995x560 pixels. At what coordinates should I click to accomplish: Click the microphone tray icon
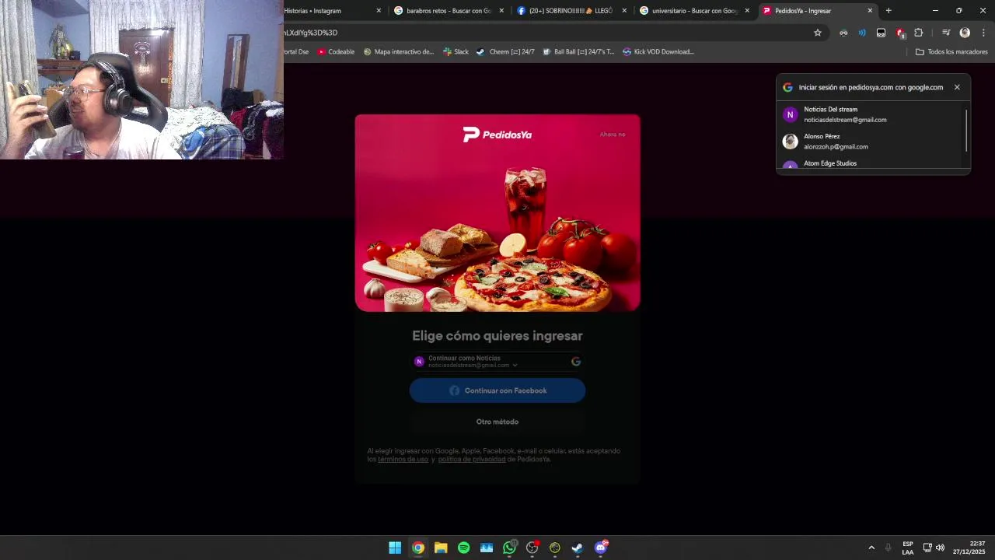tap(889, 548)
